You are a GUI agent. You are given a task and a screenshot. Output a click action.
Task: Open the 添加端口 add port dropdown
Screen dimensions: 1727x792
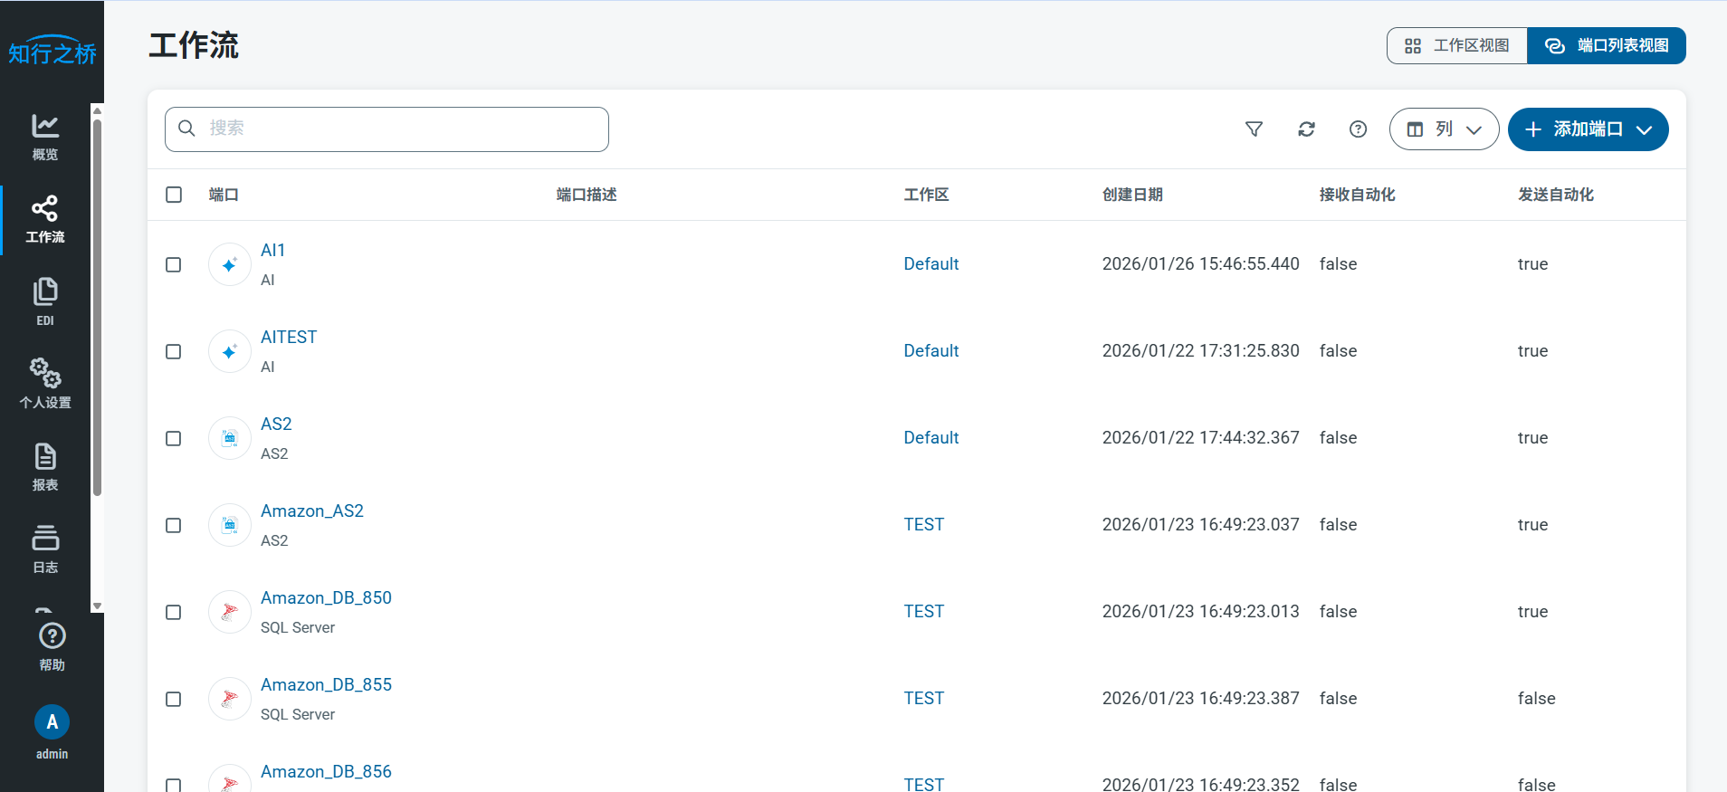point(1588,129)
